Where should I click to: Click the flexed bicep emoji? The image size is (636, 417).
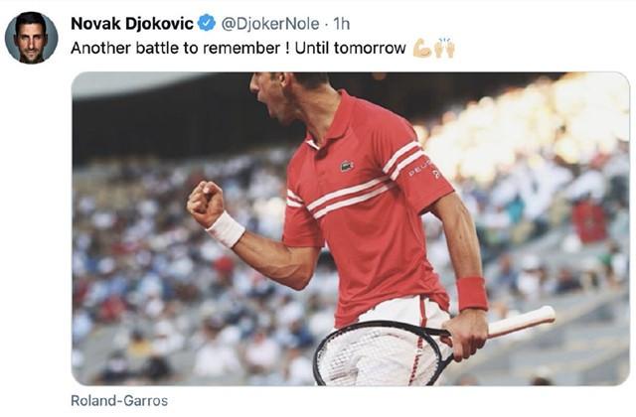tap(421, 49)
